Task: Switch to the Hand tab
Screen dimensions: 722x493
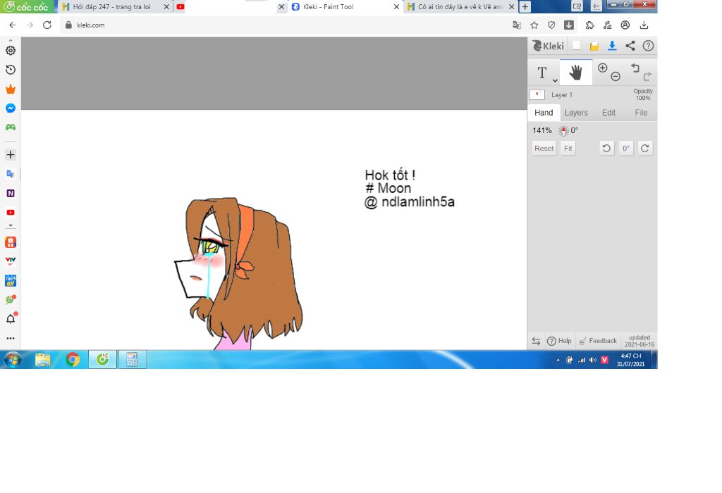Action: click(x=544, y=113)
